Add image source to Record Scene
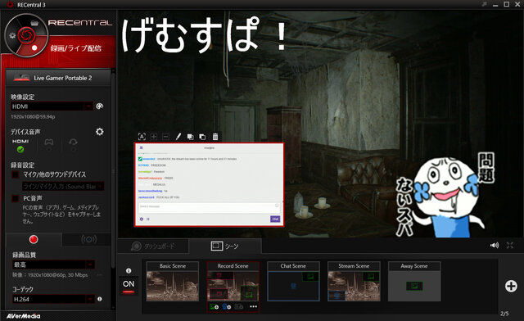Screen dimensions: 524x321 point(215,306)
